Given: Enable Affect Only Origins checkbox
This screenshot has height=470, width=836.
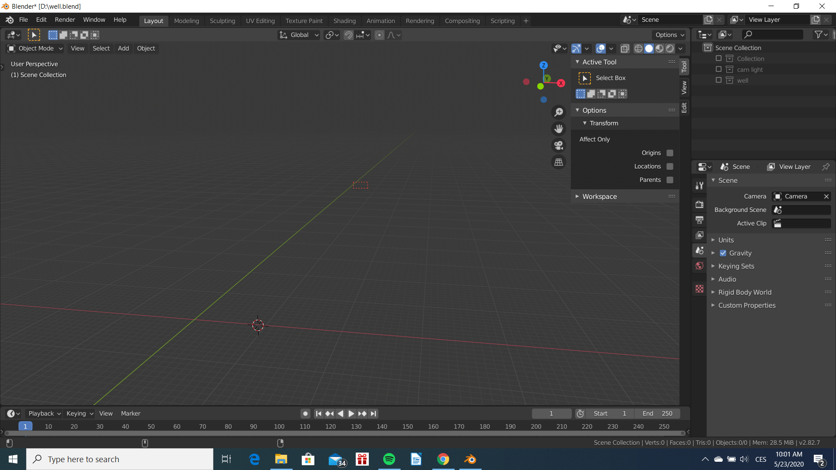Looking at the screenshot, I should point(670,153).
